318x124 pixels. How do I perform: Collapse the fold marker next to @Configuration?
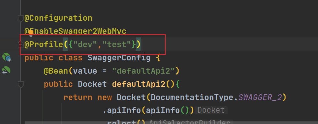(21, 19)
